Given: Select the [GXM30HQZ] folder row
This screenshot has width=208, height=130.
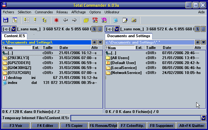Looking at the screenshot, I should 52,68.
